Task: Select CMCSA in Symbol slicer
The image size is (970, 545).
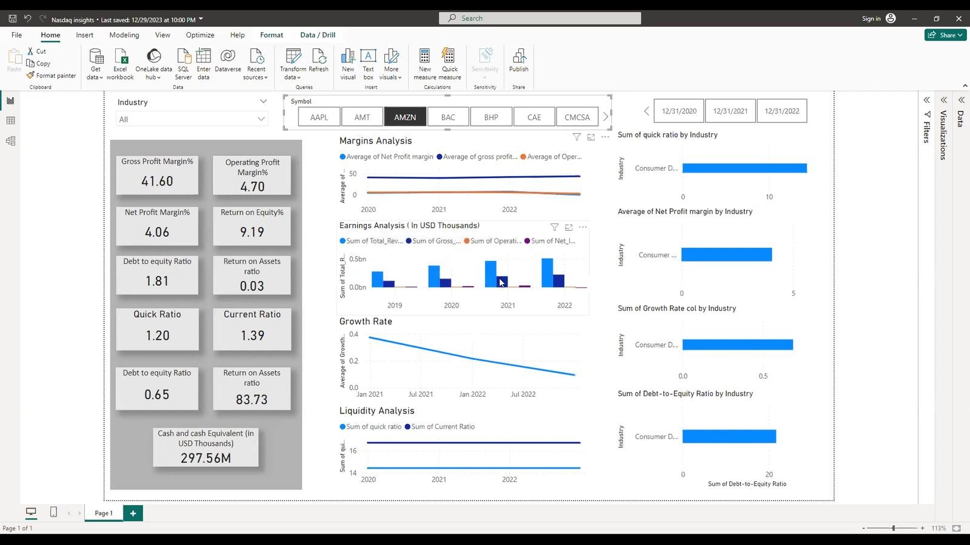Action: pos(577,117)
